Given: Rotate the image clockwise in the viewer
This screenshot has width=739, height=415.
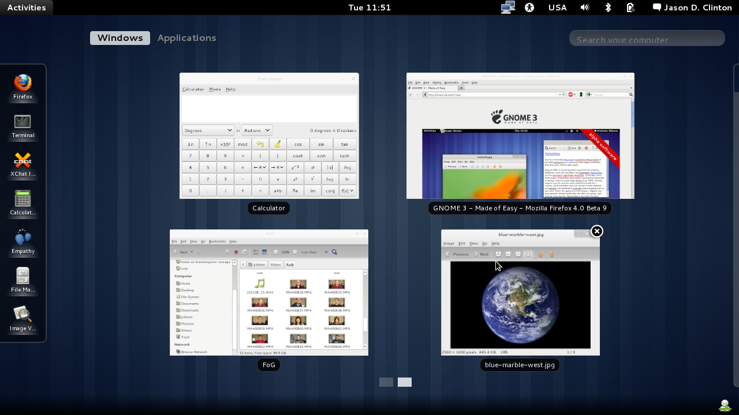Looking at the screenshot, I should click(x=551, y=254).
